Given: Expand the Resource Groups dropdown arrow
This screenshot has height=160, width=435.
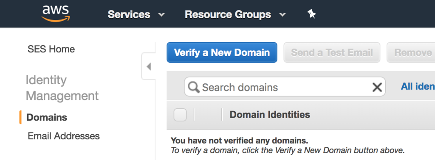Looking at the screenshot, I should coord(282,15).
